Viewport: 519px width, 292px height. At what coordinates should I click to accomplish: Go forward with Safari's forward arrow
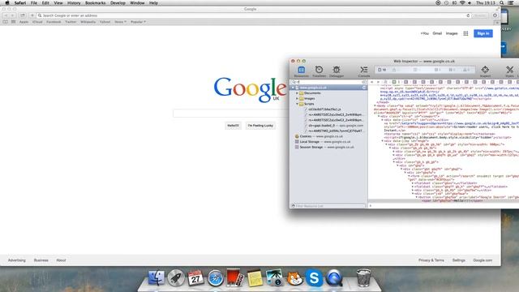[13, 15]
